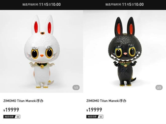Open the white ZIMOMO Maneki figure photo
Image resolution: width=166 pixels, height=124 pixels.
click(41, 51)
